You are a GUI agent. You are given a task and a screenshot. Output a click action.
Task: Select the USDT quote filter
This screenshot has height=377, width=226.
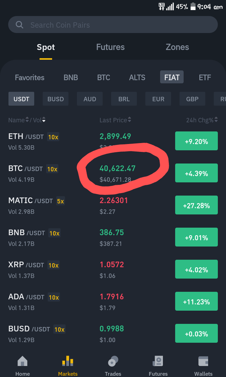[x=21, y=99]
